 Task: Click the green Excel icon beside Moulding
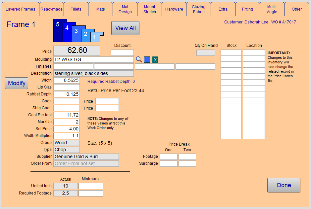155,59
